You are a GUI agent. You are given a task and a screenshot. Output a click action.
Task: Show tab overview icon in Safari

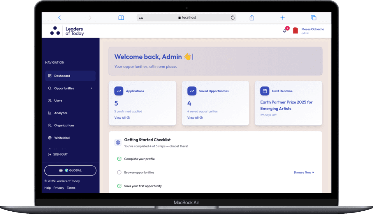(x=314, y=18)
